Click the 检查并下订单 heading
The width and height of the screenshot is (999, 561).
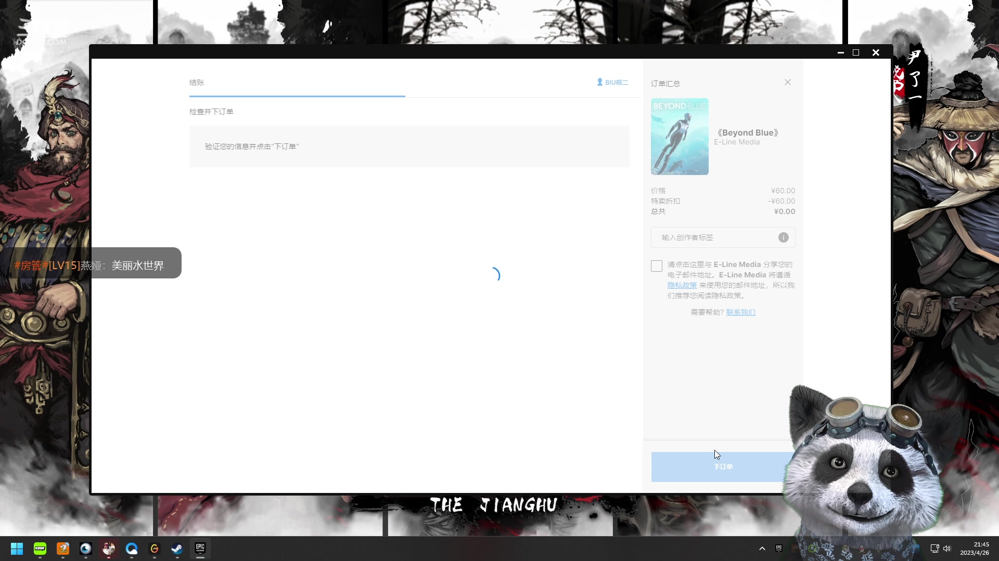tap(211, 112)
